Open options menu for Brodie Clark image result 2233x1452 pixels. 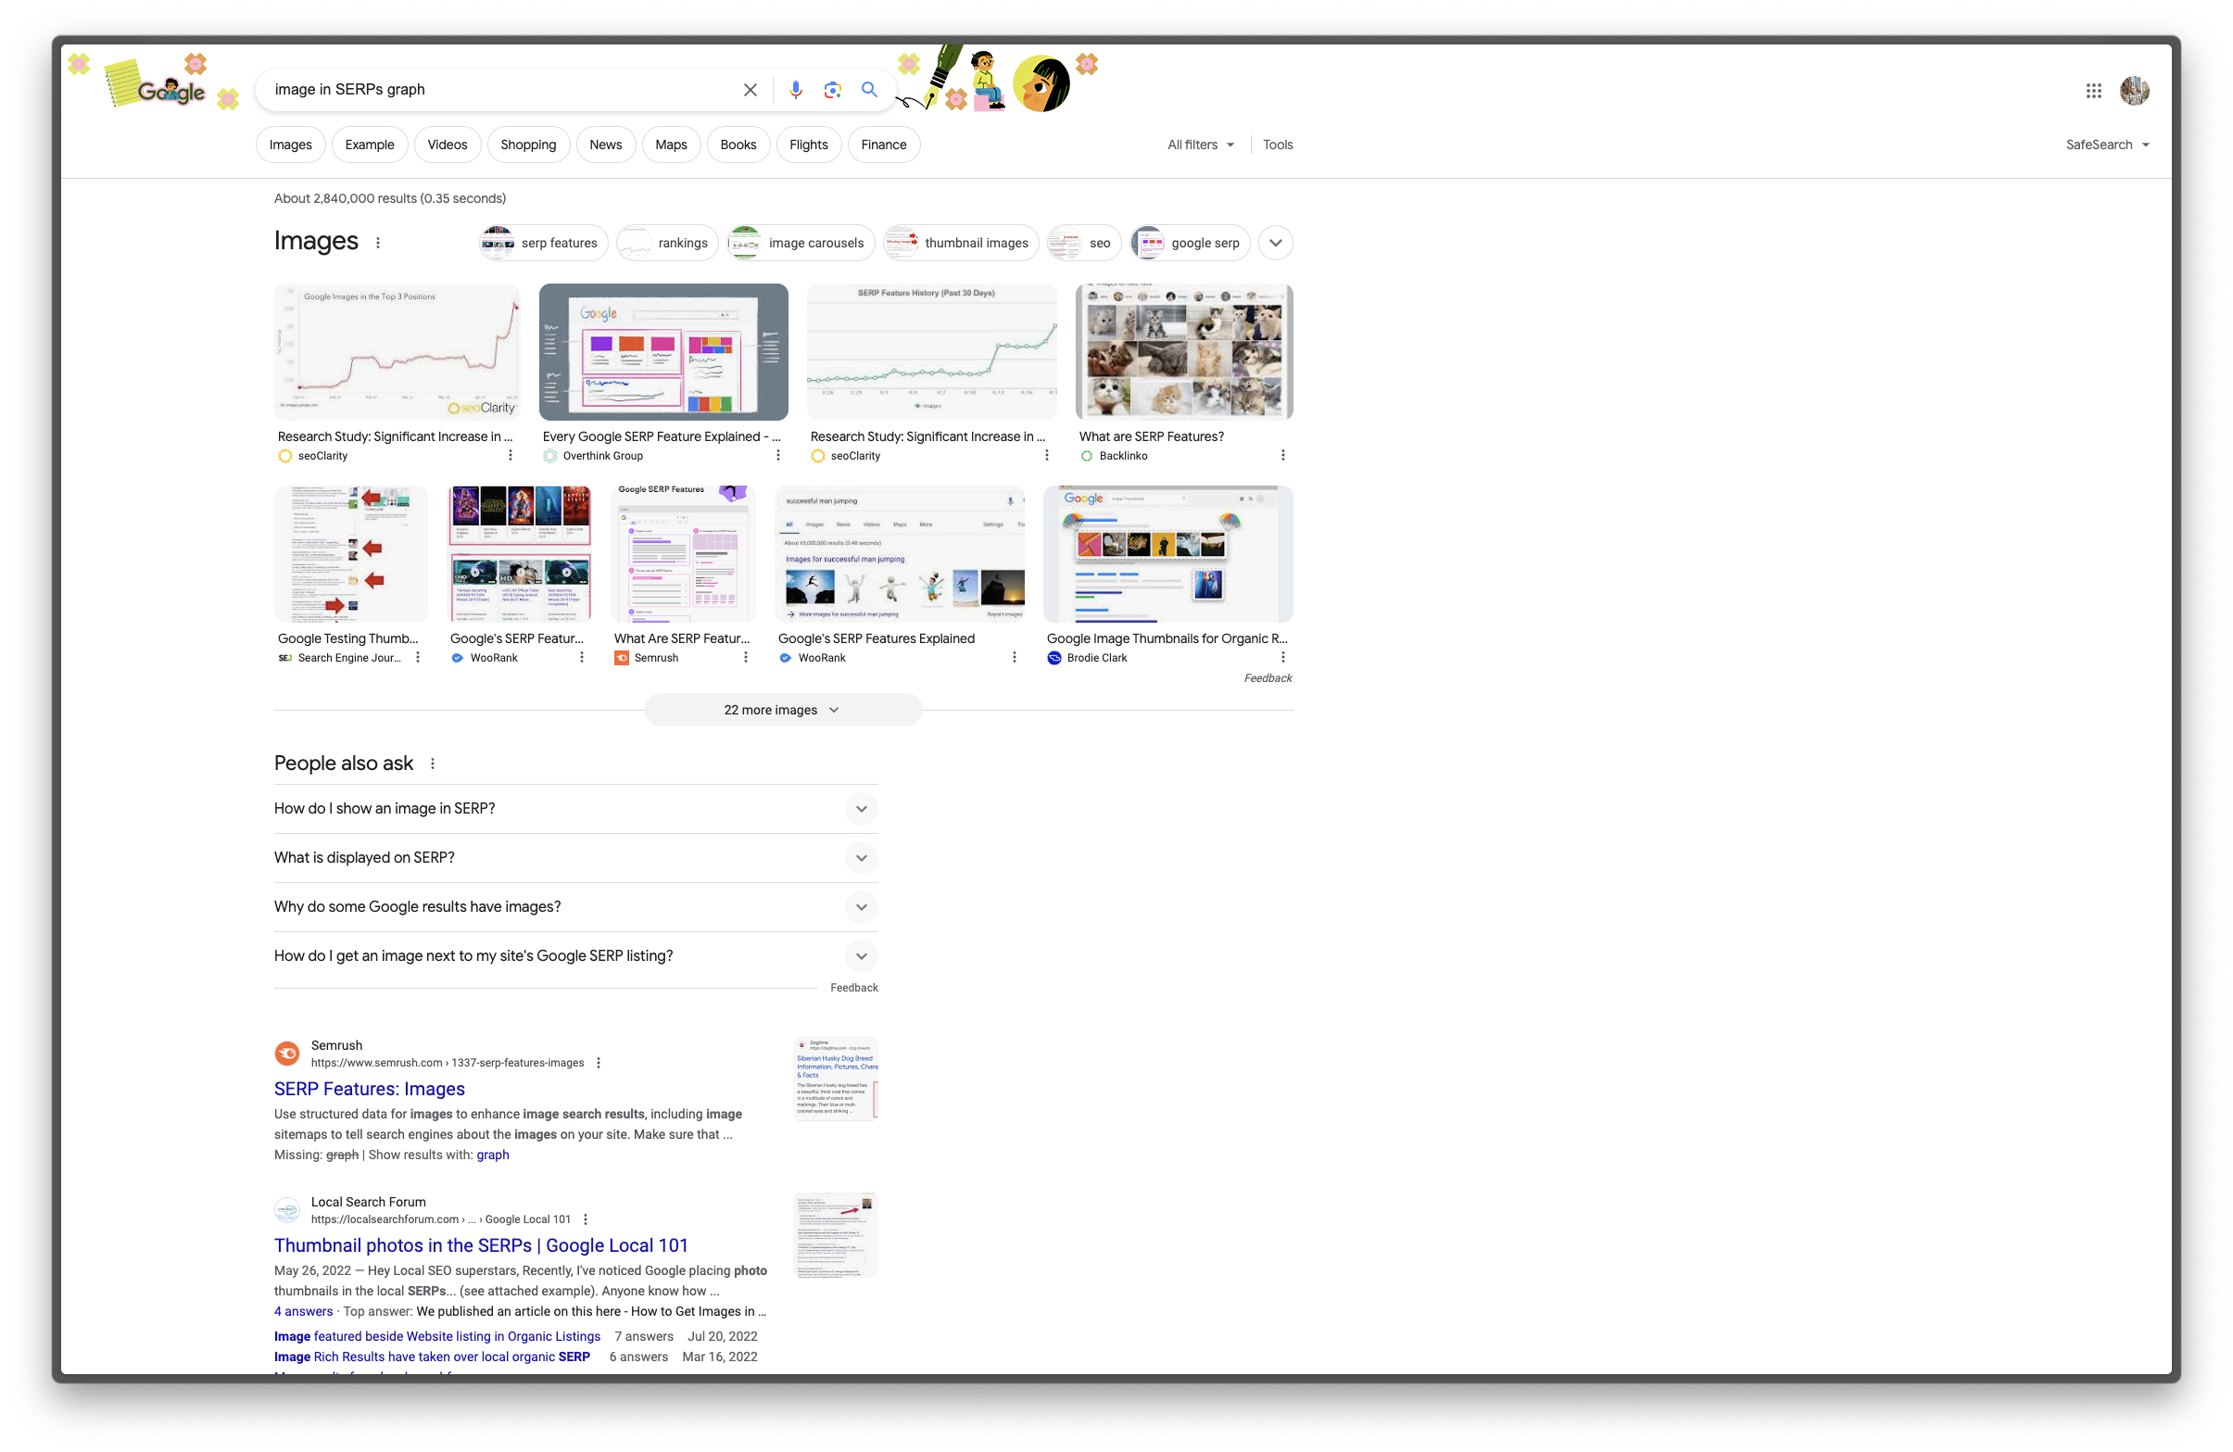(1282, 658)
